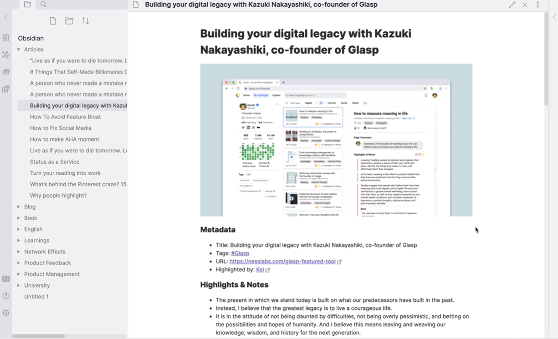Click the note title in header bar
This screenshot has height=339, width=558.
tap(261, 5)
